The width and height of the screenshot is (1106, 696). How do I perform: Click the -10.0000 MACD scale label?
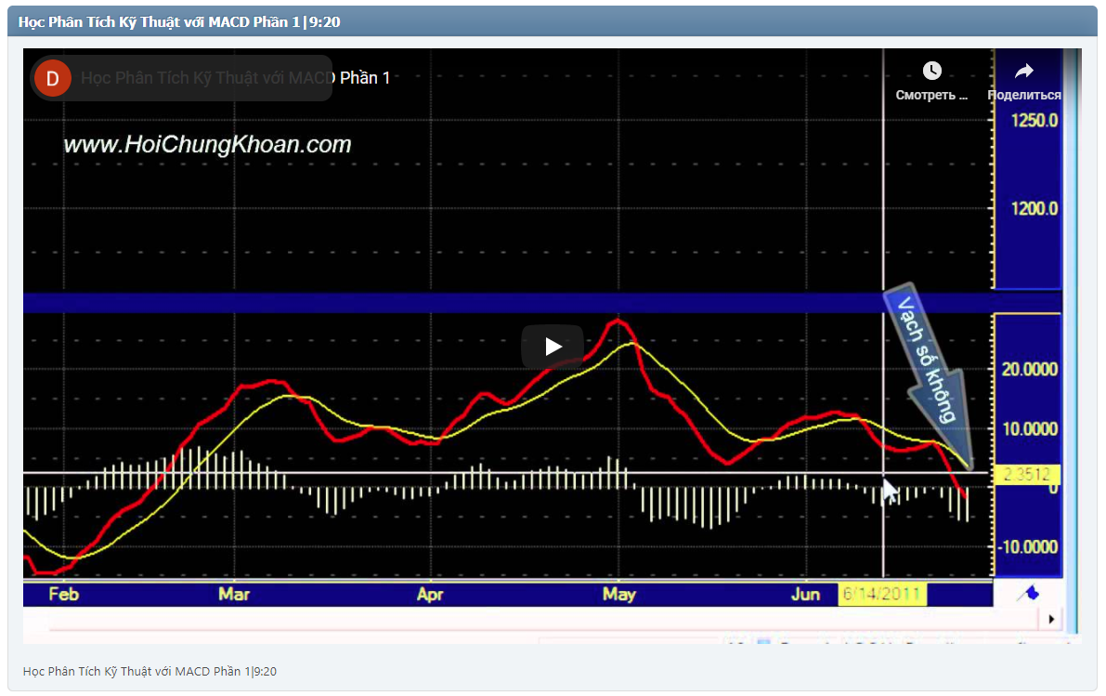click(1028, 546)
